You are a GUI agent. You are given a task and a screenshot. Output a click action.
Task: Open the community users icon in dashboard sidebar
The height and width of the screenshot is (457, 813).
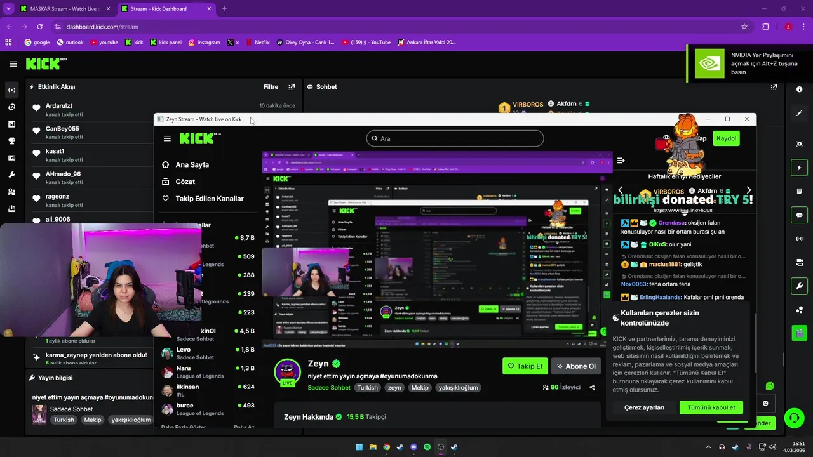point(11,192)
